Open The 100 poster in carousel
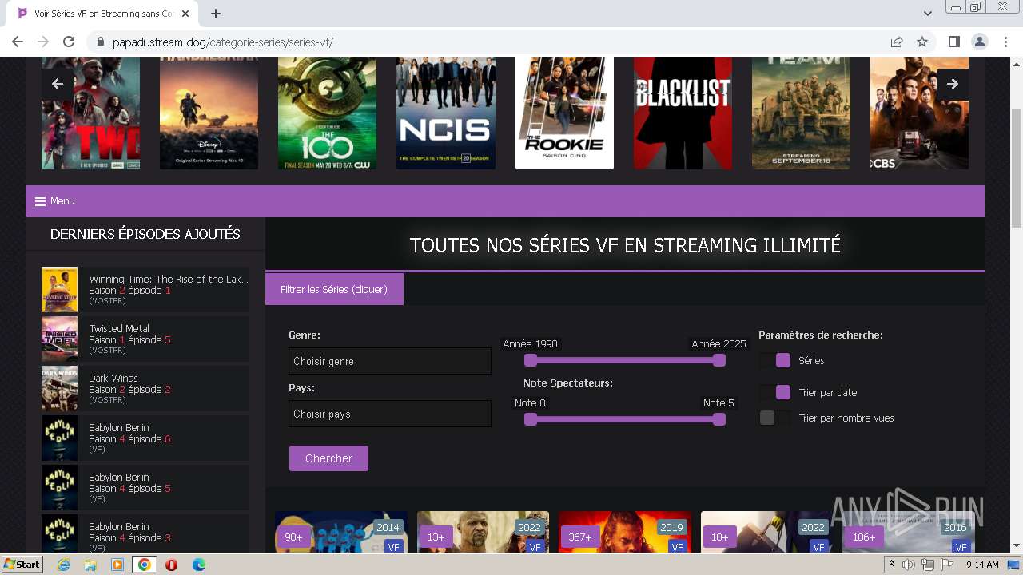Screen dimensions: 1023x575 (x=327, y=113)
